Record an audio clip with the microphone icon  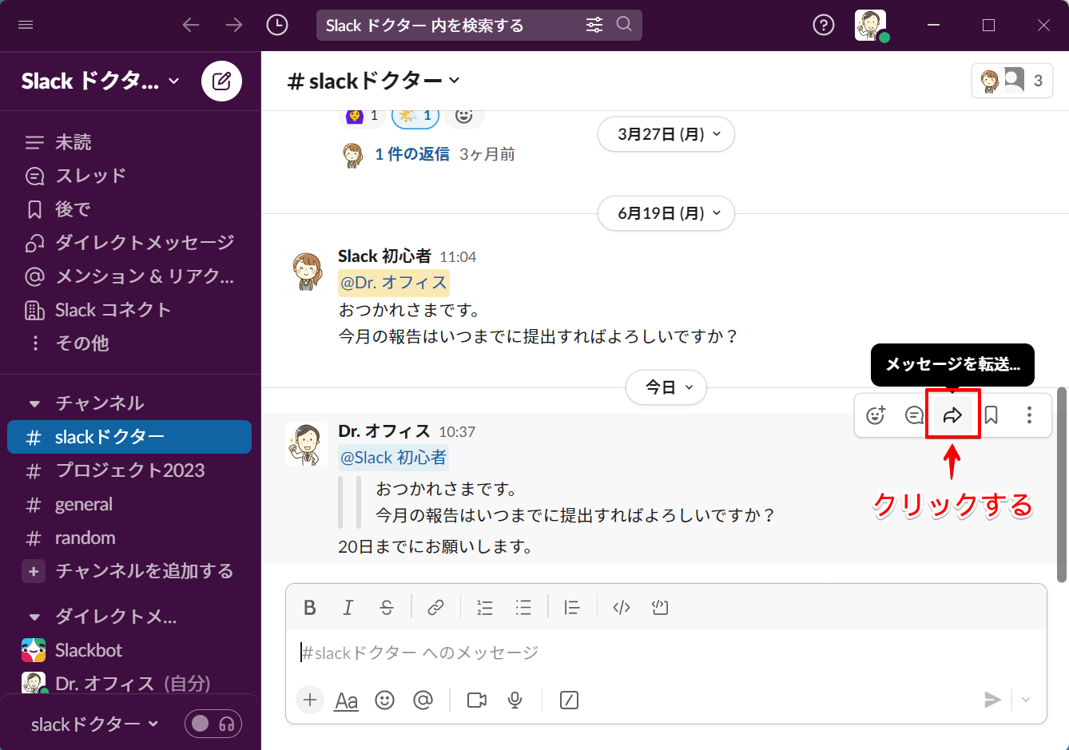click(x=515, y=700)
